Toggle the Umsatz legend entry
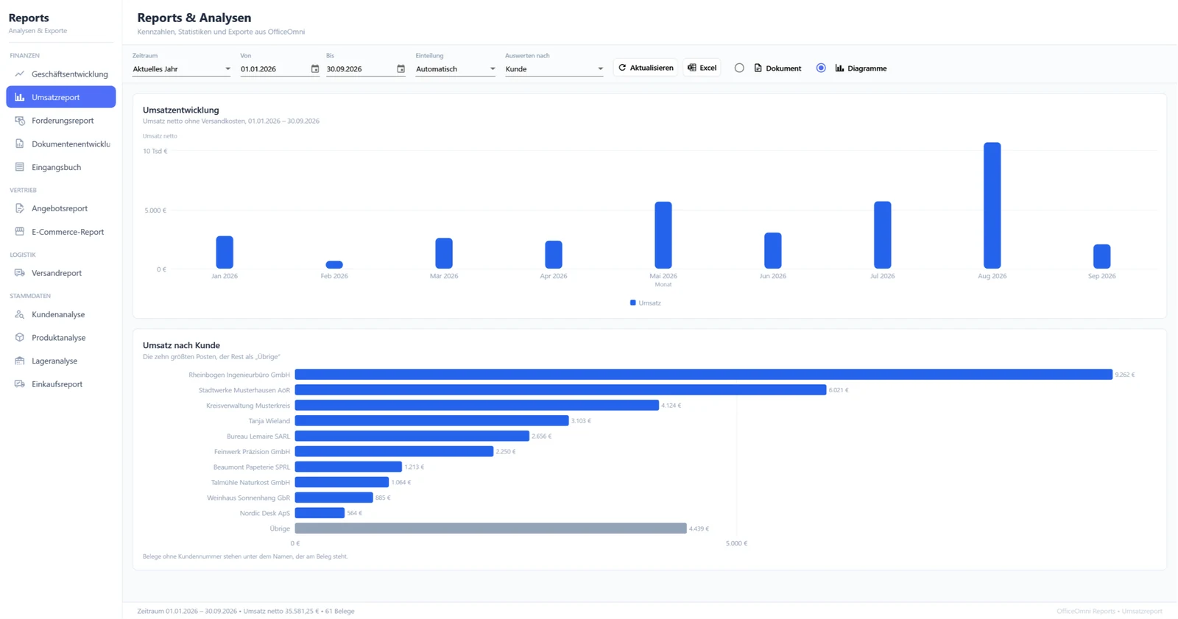 point(646,303)
